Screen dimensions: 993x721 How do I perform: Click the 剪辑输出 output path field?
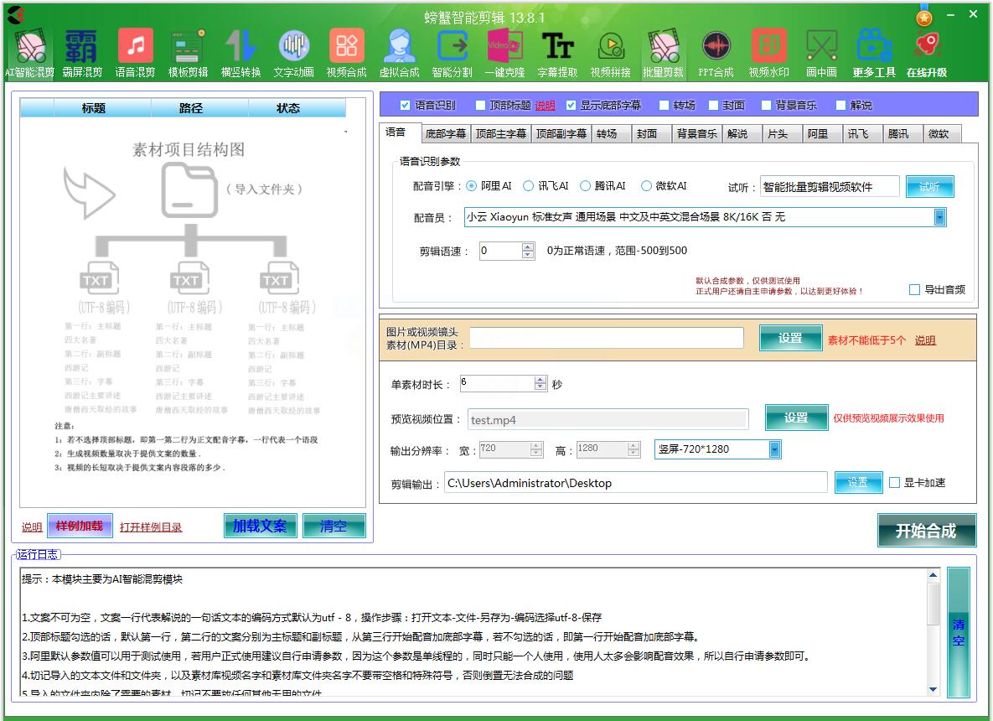click(x=634, y=483)
